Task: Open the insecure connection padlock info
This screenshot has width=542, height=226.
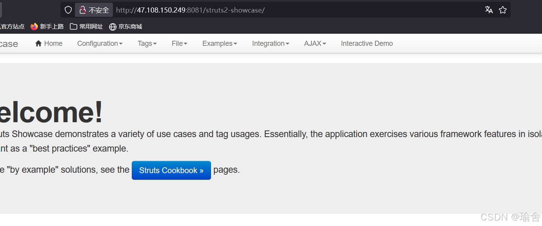Action: click(94, 10)
